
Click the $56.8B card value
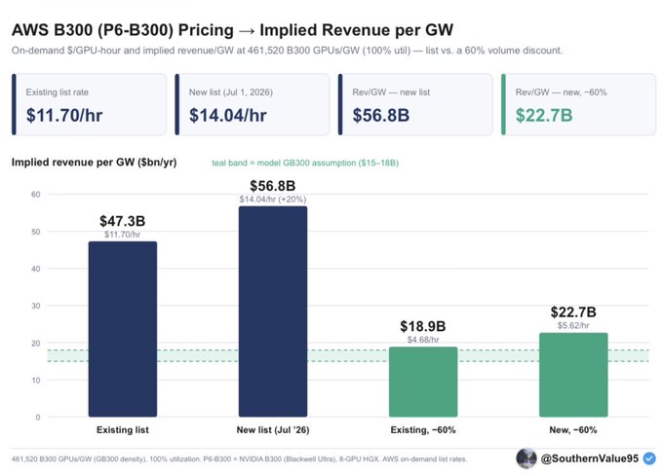point(381,115)
